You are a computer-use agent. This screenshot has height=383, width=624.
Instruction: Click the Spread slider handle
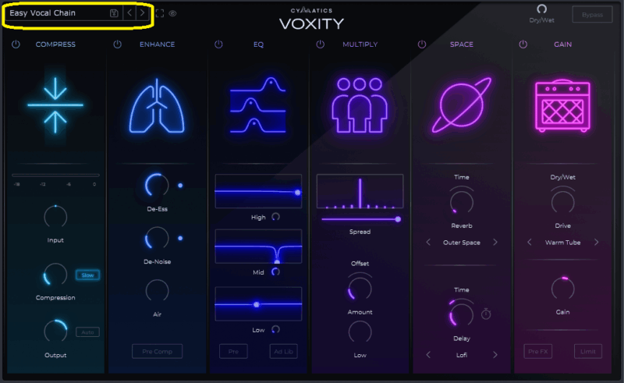(x=398, y=219)
